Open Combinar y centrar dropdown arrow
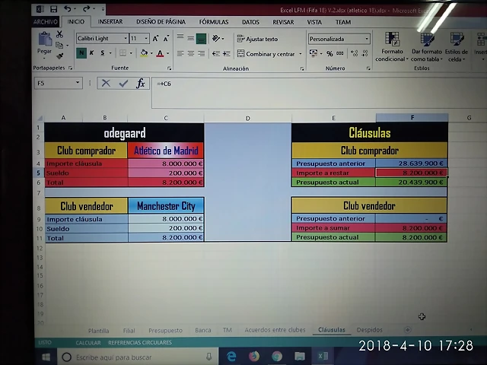Image resolution: width=487 pixels, height=365 pixels. click(301, 54)
